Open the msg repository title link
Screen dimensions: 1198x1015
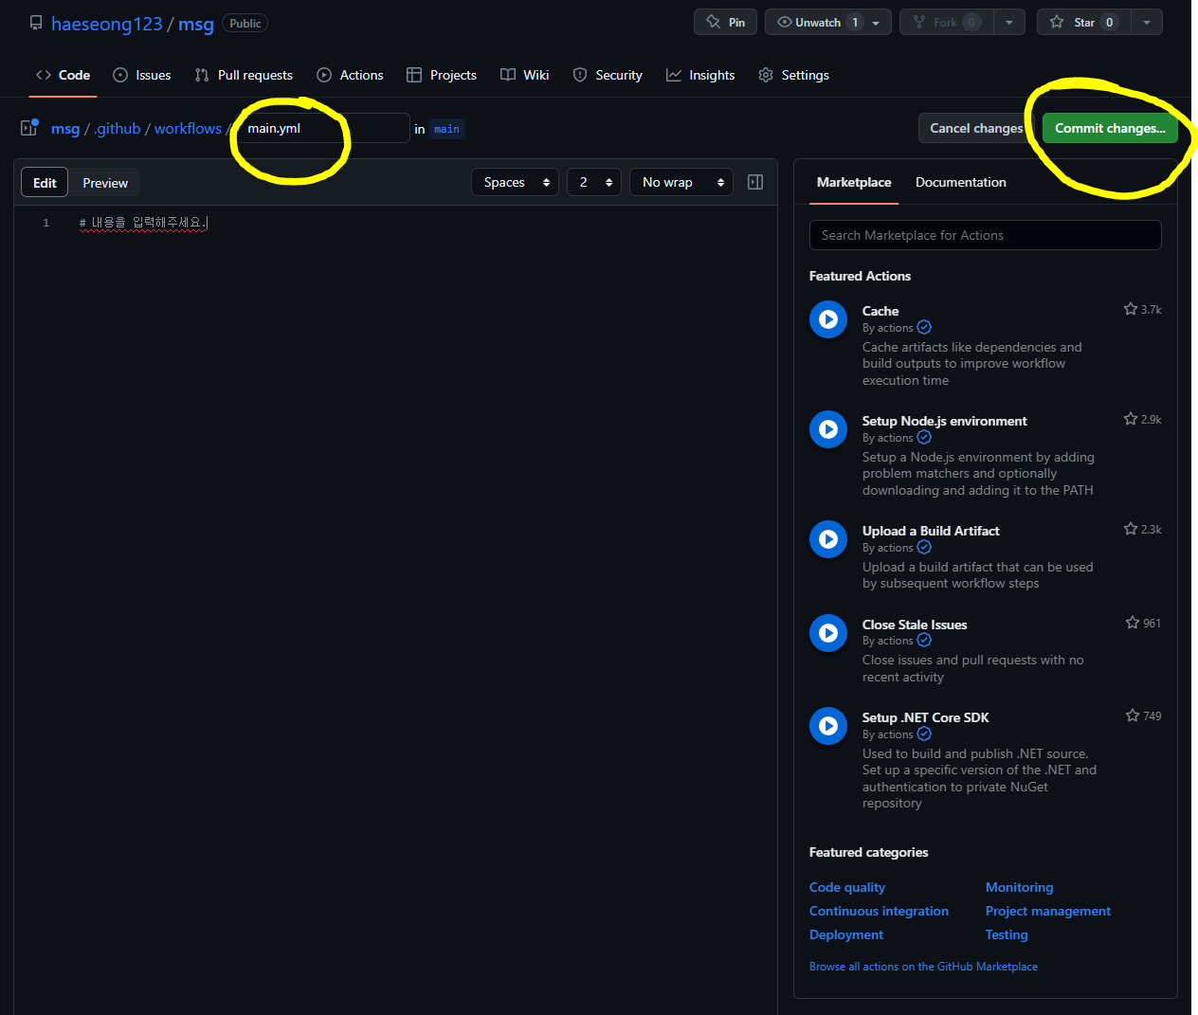pyautogui.click(x=196, y=24)
